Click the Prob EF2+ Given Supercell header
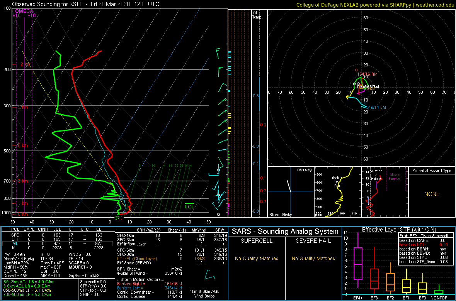The image size is (456, 301). [424, 236]
